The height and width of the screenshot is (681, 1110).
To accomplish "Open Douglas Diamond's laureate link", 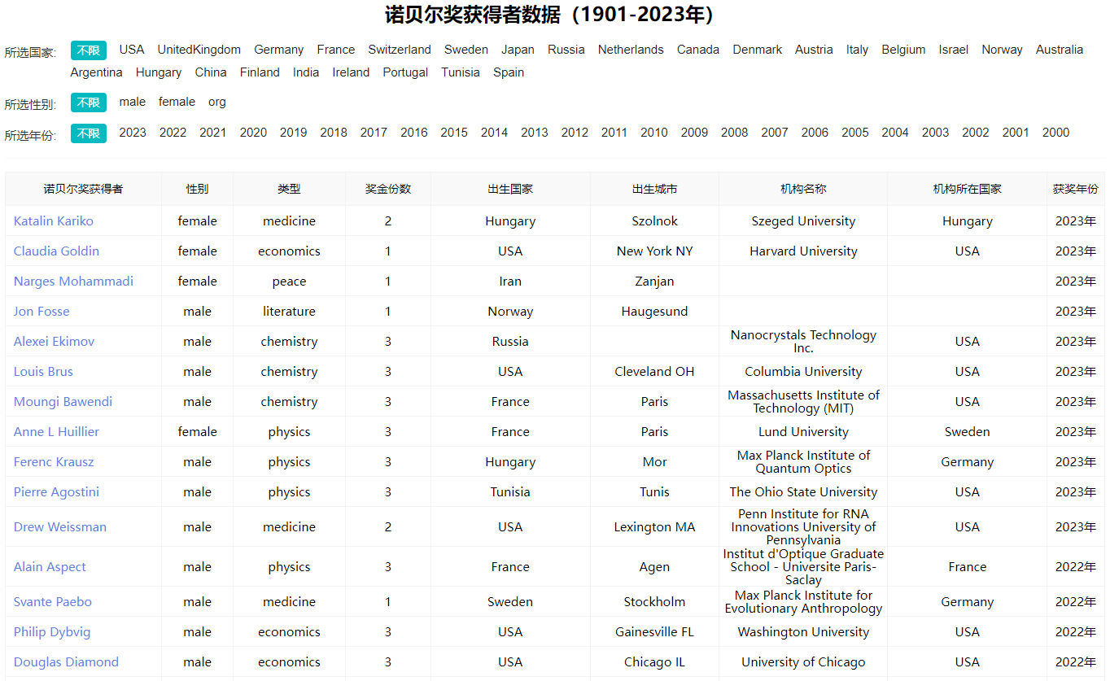I will pos(66,662).
